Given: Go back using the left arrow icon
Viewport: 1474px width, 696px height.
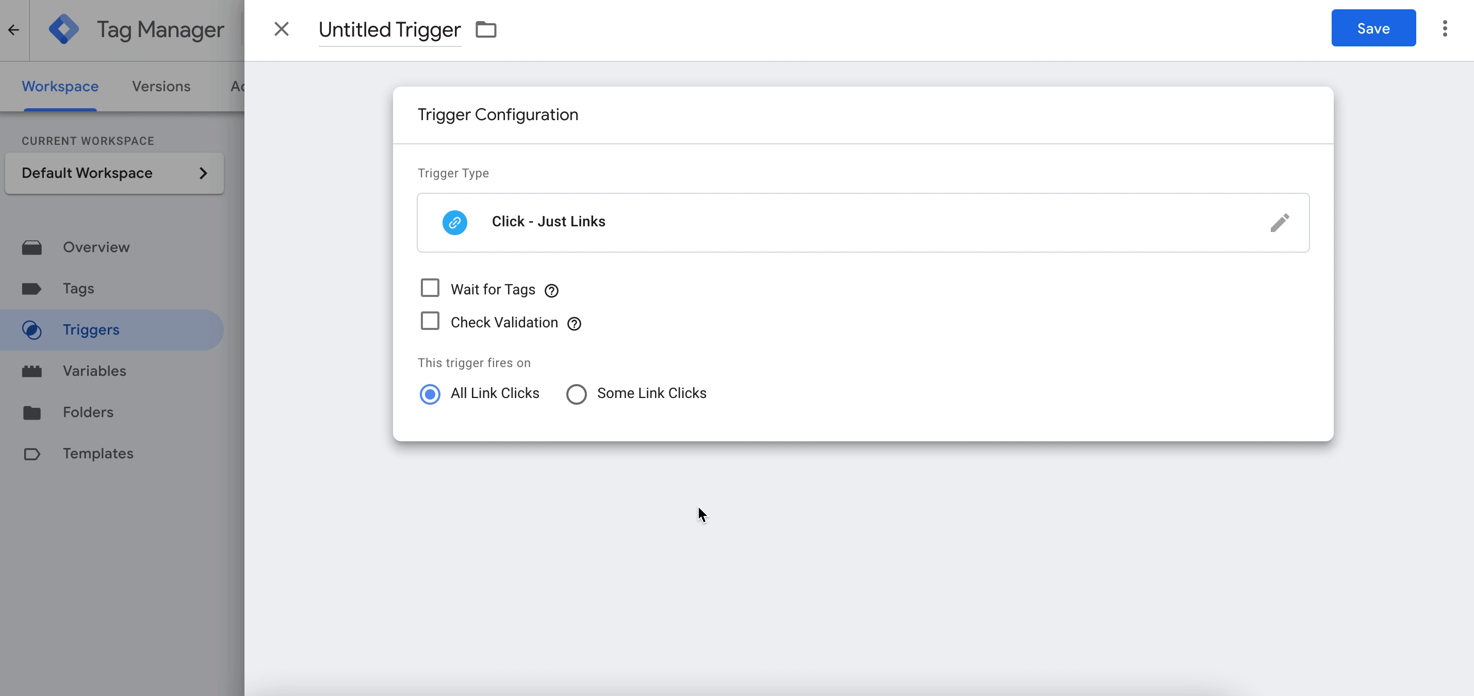Looking at the screenshot, I should [14, 30].
